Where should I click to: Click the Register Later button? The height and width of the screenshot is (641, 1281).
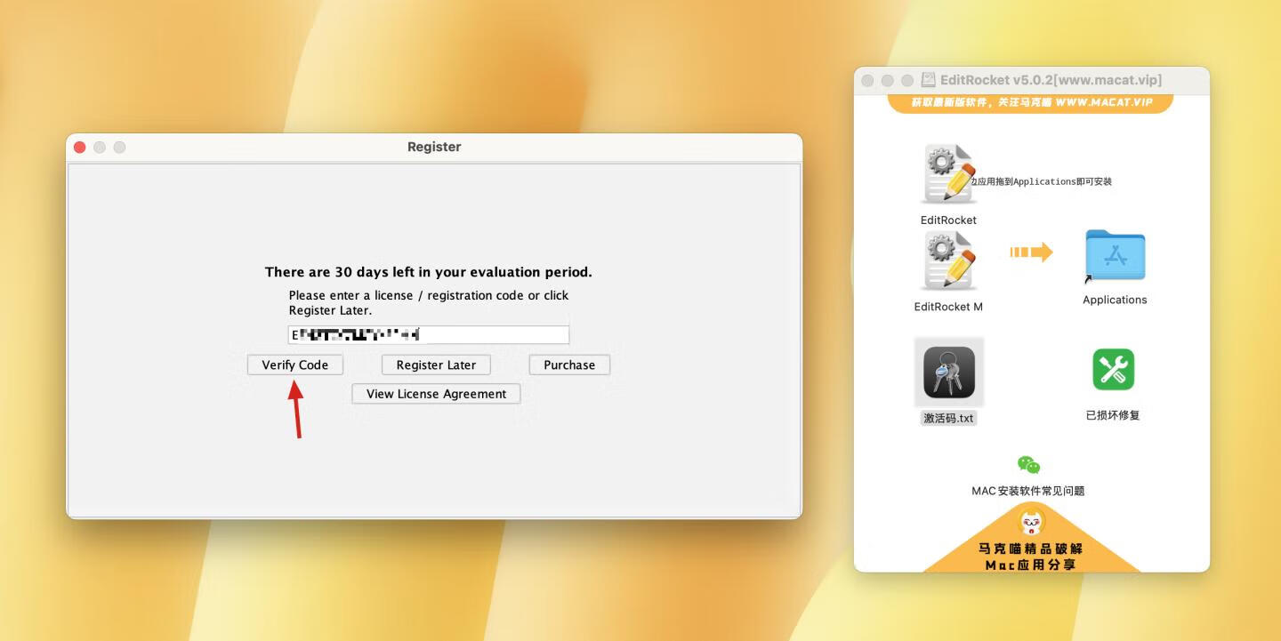click(436, 365)
